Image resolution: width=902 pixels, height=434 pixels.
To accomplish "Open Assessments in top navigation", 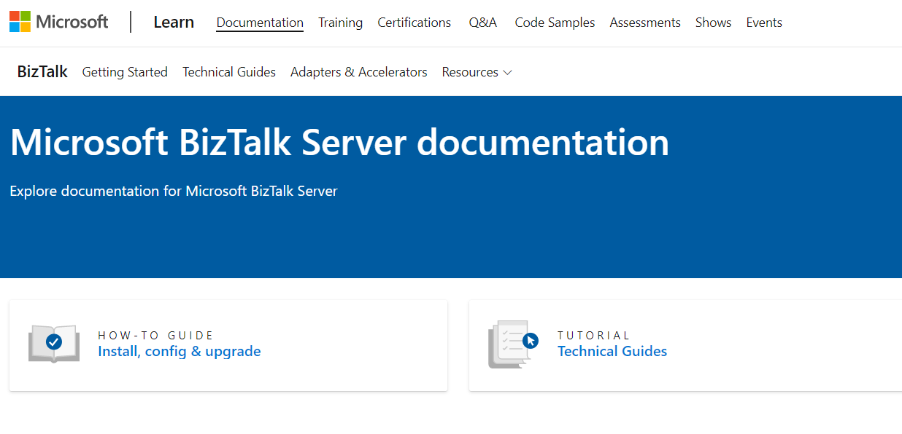I will (645, 23).
